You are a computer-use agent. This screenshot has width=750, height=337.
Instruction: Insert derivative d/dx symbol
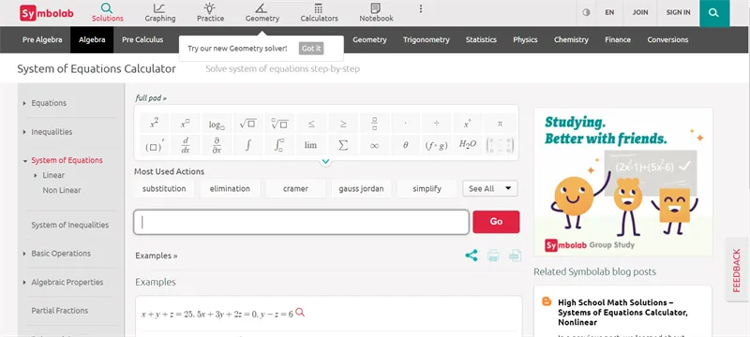[x=185, y=145]
